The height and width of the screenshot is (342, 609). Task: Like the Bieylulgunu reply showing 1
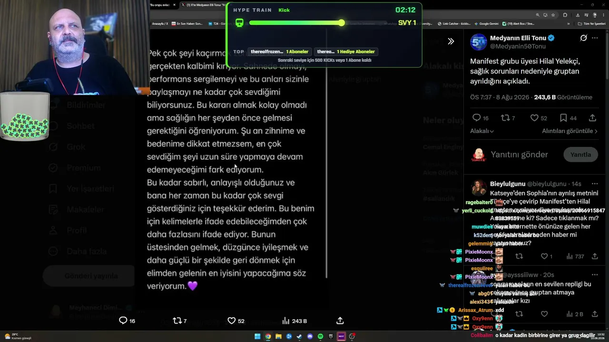click(547, 256)
